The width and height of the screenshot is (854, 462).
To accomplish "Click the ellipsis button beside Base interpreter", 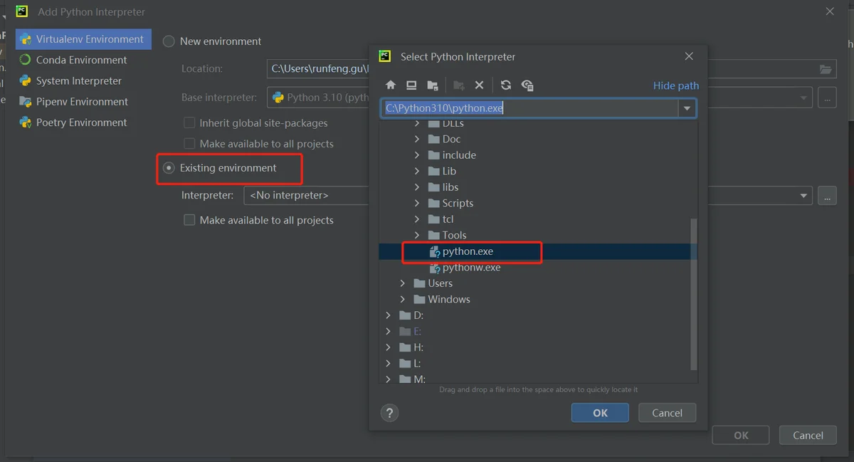I will [827, 98].
